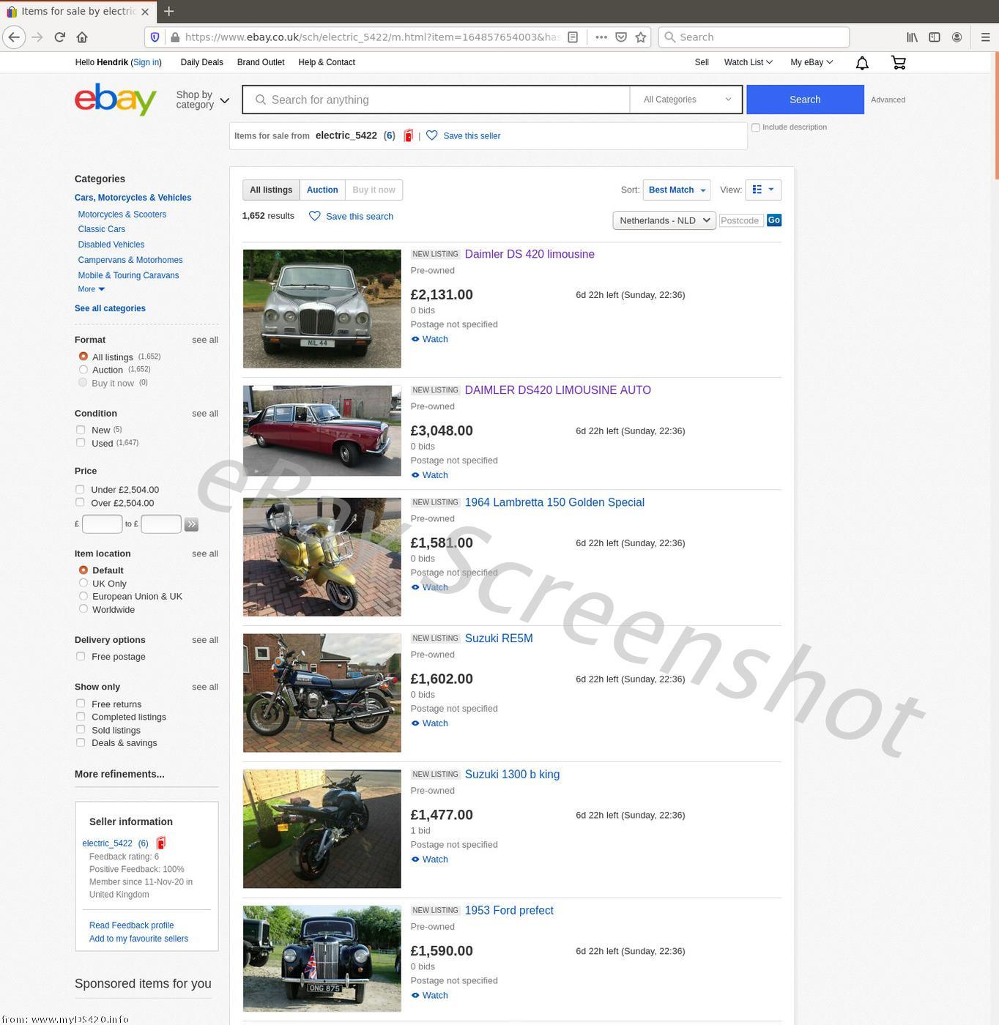Click the eBay logo
Image resolution: width=999 pixels, height=1025 pixels.
116,100
